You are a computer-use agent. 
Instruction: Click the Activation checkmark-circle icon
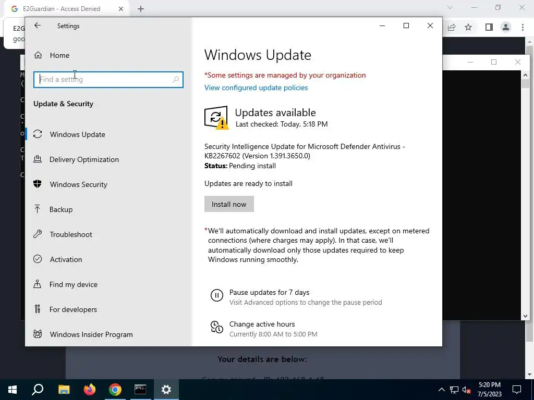click(38, 259)
